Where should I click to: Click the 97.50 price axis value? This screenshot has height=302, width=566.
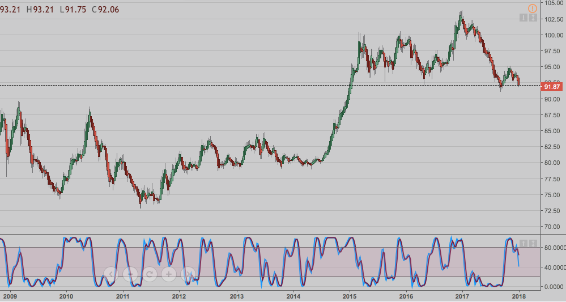tap(554, 51)
